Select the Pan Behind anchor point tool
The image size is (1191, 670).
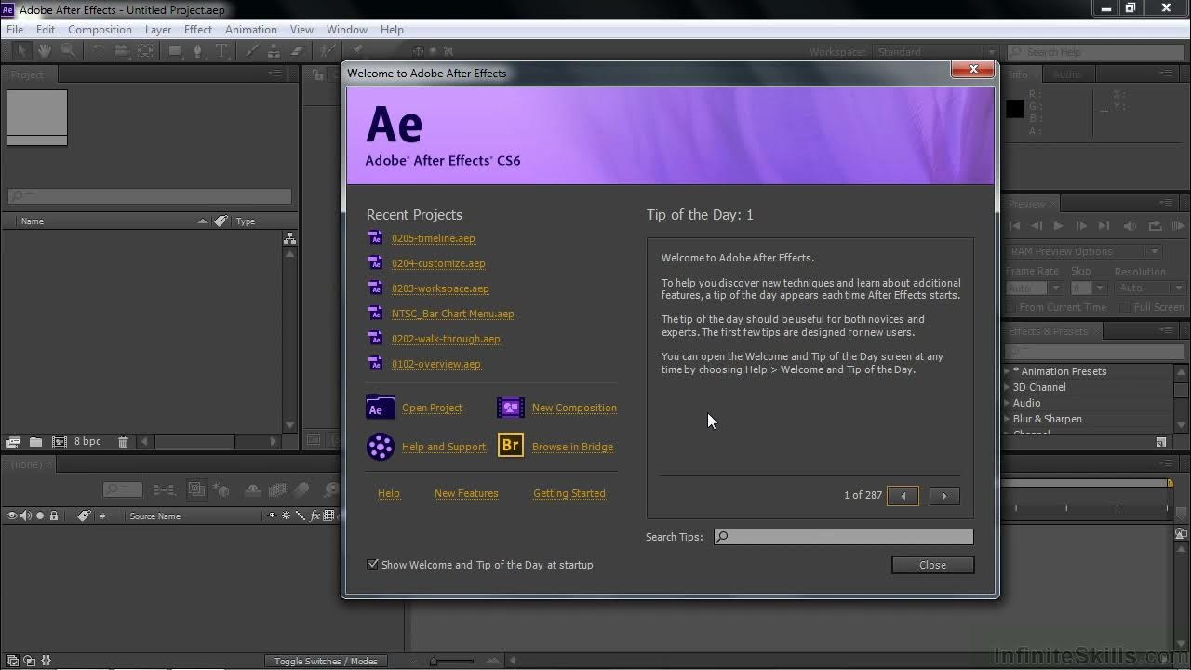[145, 50]
